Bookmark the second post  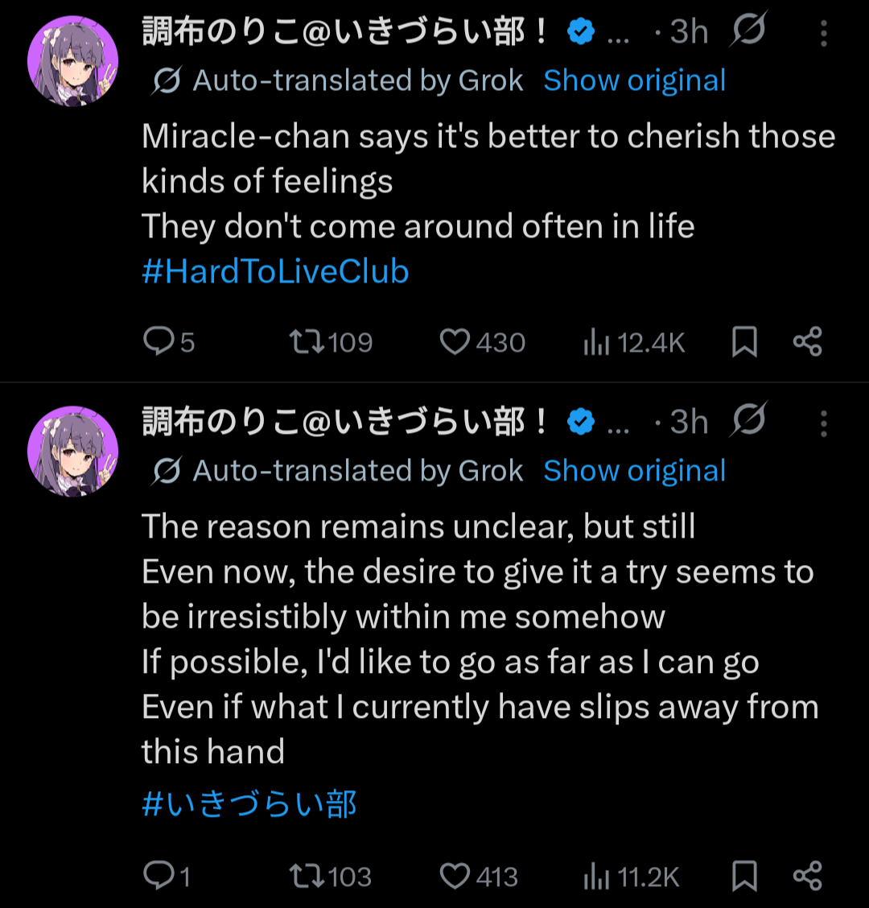[x=744, y=876]
